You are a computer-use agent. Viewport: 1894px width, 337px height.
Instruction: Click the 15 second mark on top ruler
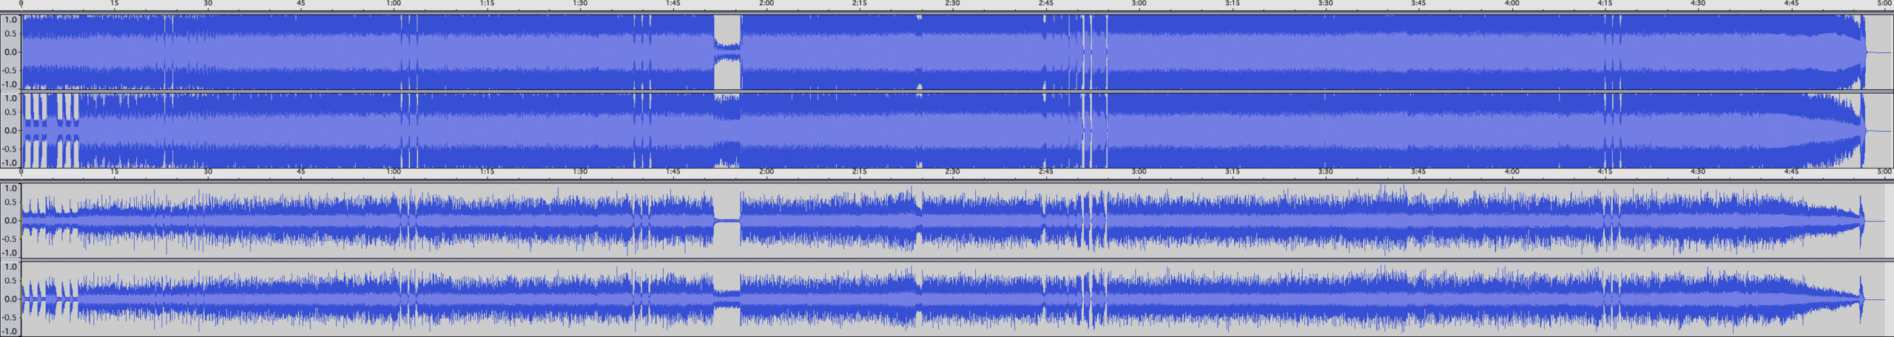coord(114,4)
